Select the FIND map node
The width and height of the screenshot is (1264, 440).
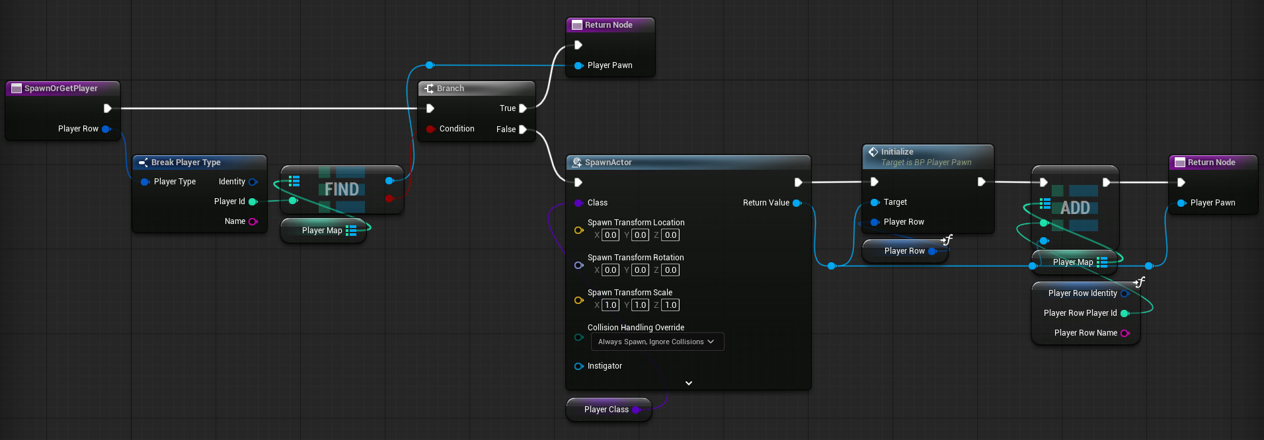point(342,190)
